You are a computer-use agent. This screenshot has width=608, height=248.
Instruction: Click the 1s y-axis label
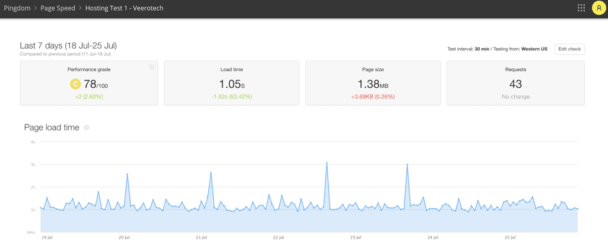(33, 209)
